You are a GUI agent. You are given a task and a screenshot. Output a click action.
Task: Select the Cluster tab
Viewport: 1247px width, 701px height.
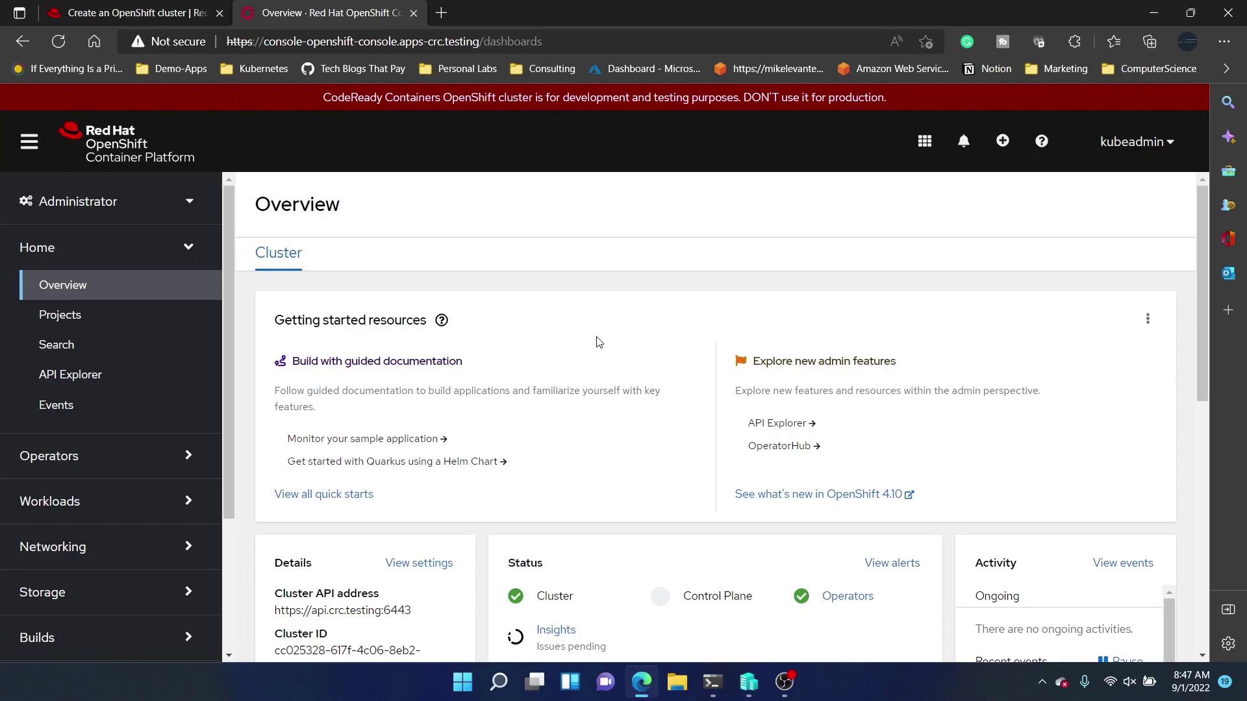[278, 252]
